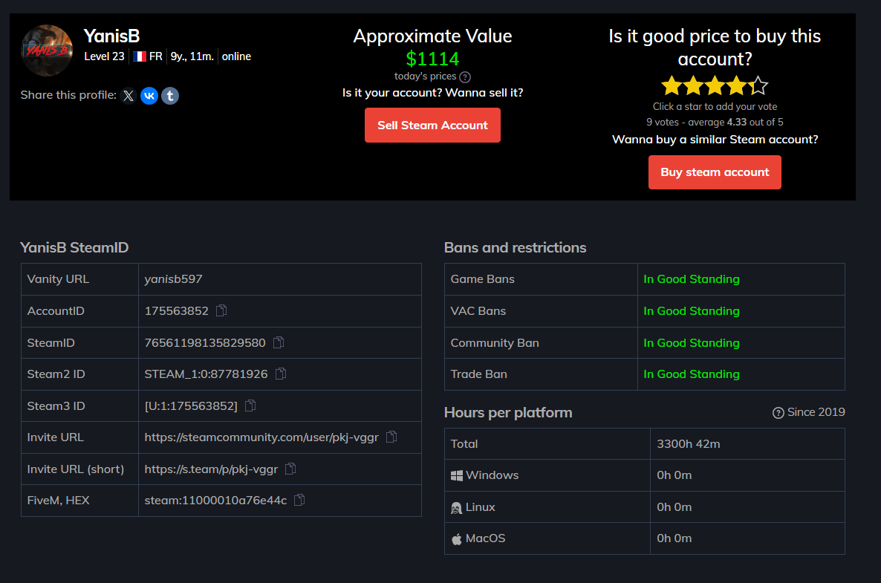
Task: Click the 9 votes average 4.33 text
Action: tap(715, 122)
